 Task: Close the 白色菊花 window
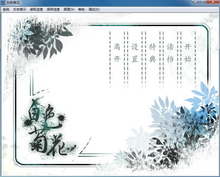tap(213, 2)
